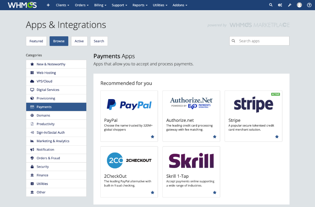Open the Authorize.net app title link
The height and width of the screenshot is (207, 315).
pos(180,120)
